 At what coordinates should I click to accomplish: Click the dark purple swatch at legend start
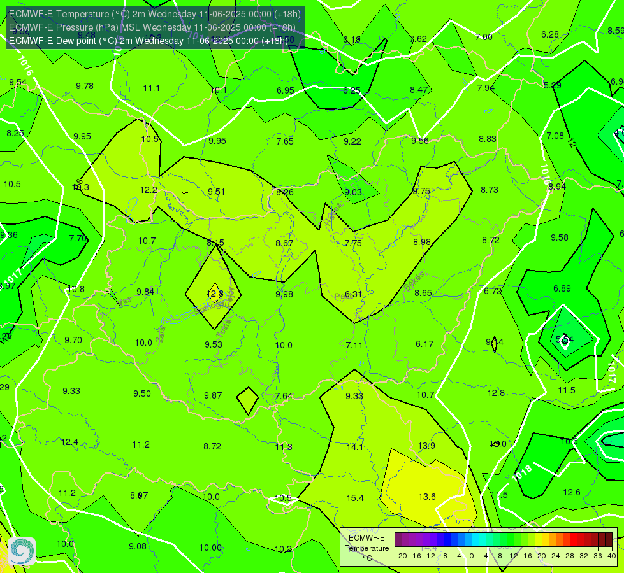tap(398, 540)
